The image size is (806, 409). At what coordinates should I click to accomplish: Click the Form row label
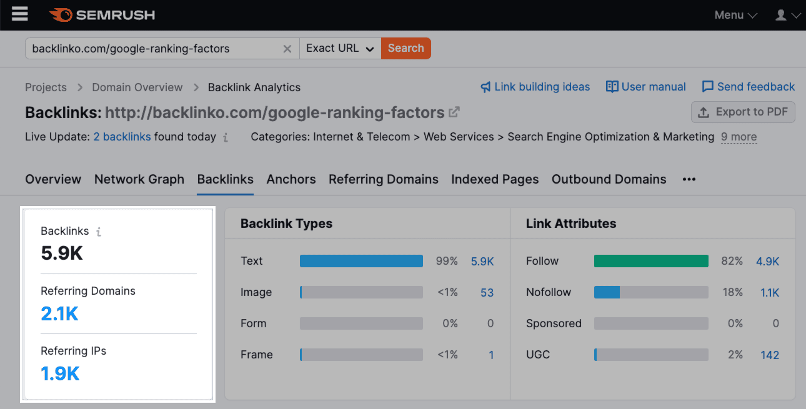pyautogui.click(x=253, y=323)
